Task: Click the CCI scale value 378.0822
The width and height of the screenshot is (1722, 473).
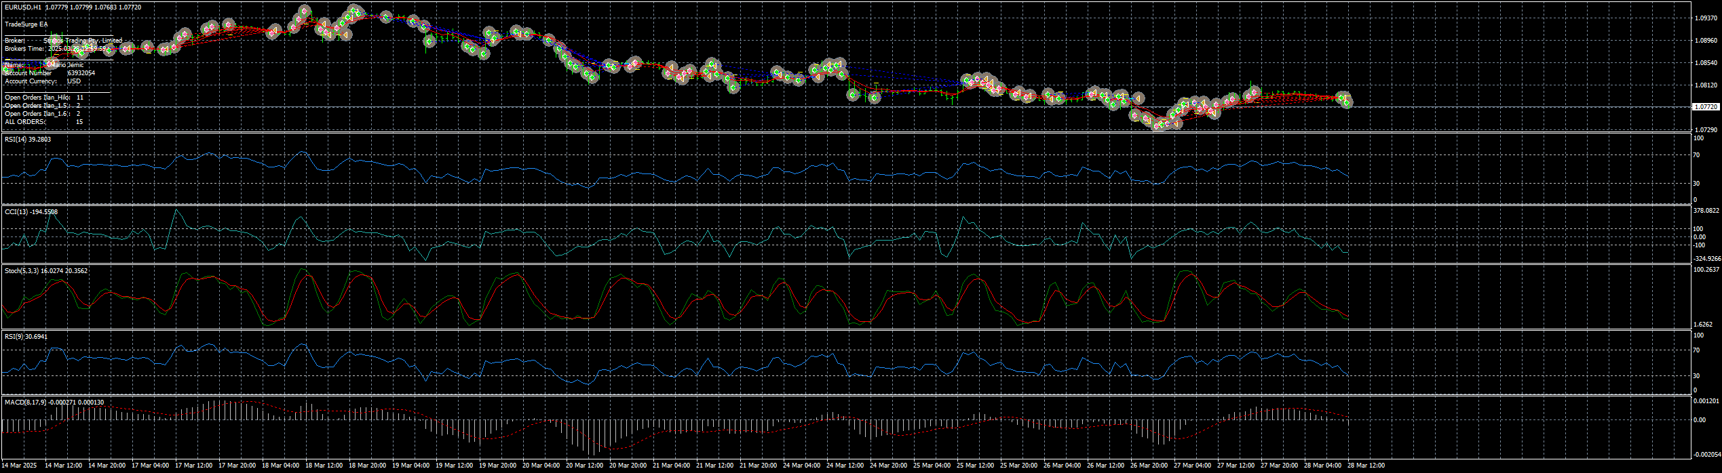Action: (x=1706, y=211)
